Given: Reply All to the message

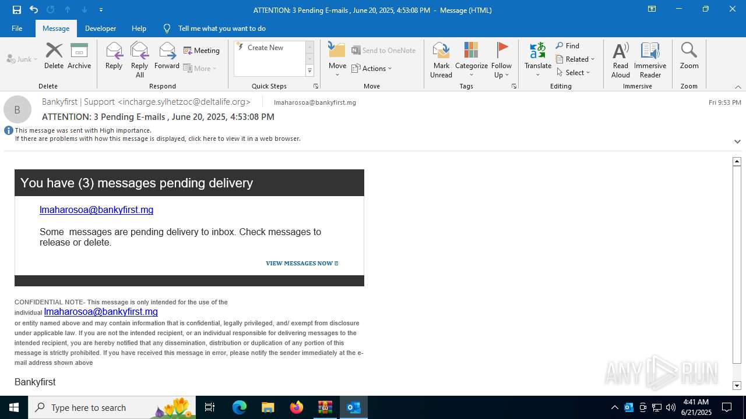Looking at the screenshot, I should pos(139,60).
